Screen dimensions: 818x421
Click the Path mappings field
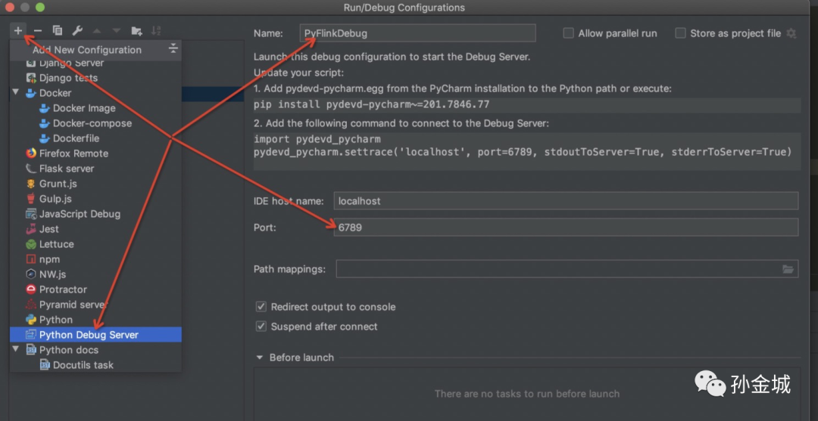coord(567,269)
